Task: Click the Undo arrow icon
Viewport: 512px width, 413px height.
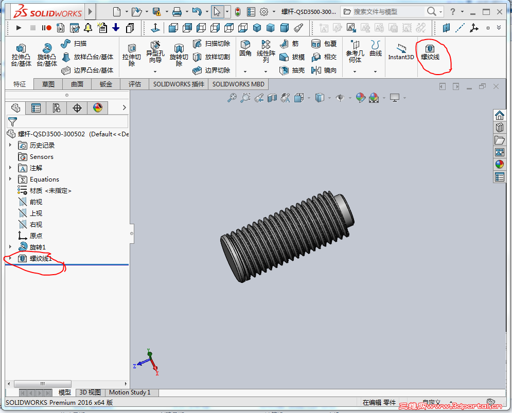Action: click(197, 12)
